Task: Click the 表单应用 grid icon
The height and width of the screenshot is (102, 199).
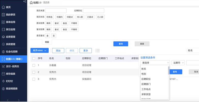Action: (x=3, y=22)
